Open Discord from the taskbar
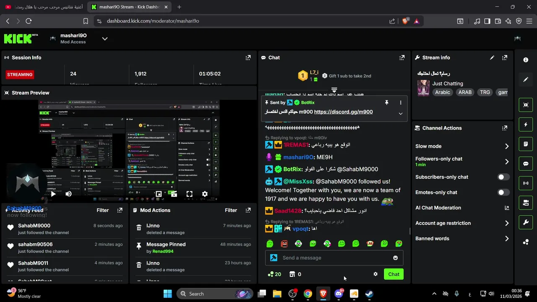Screen dimensions: 537x302 pos(339,294)
